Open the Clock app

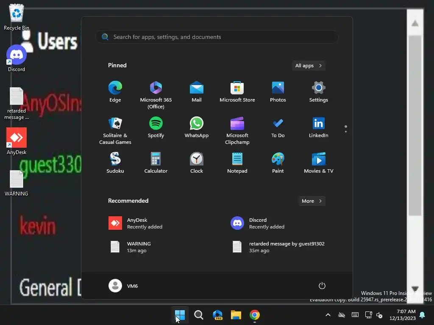197,163
